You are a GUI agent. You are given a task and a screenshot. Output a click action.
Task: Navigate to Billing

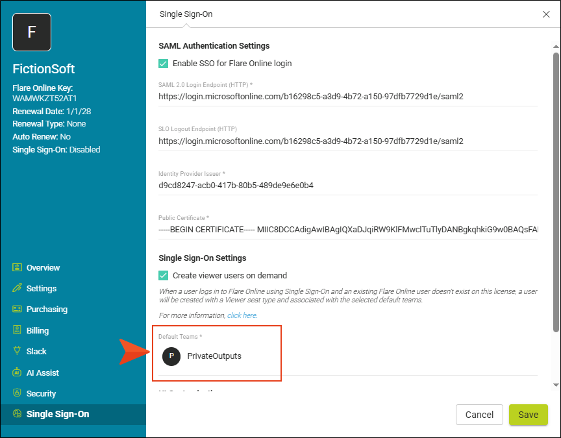tap(38, 330)
